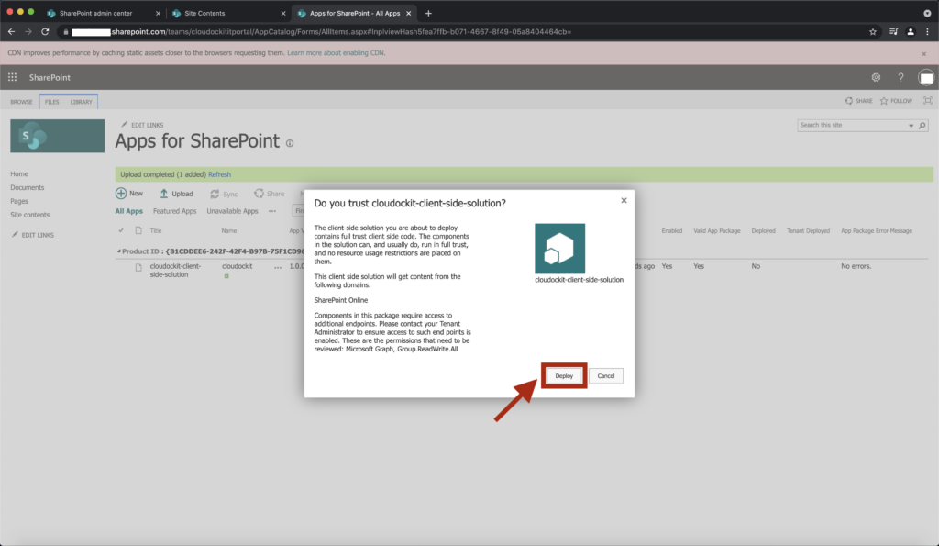
Task: Switch to the LIBRARY ribbon tab
Action: [x=81, y=102]
